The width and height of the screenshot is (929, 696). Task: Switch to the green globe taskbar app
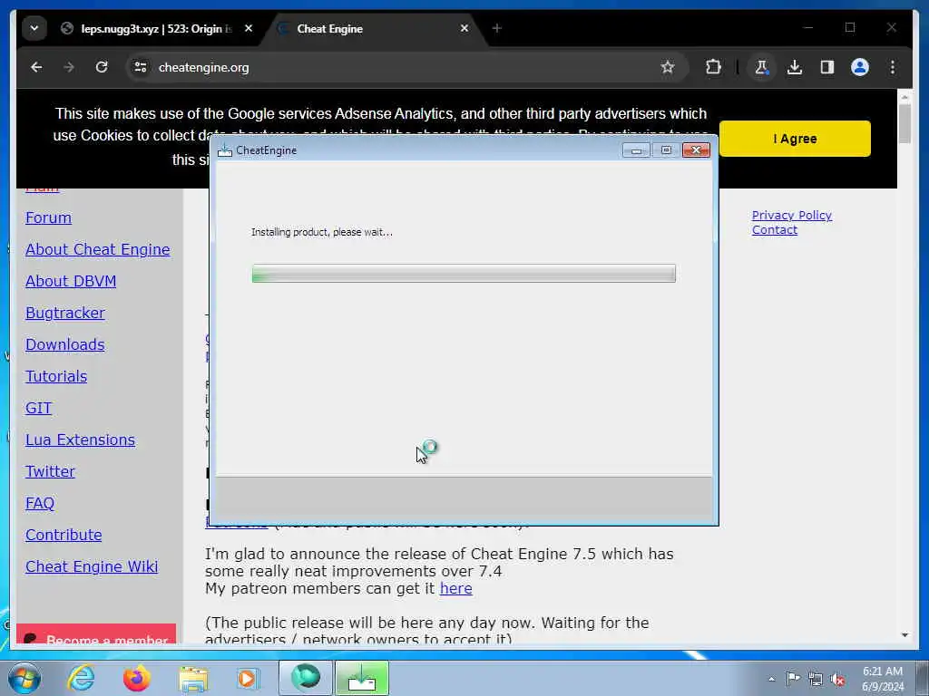(306, 678)
